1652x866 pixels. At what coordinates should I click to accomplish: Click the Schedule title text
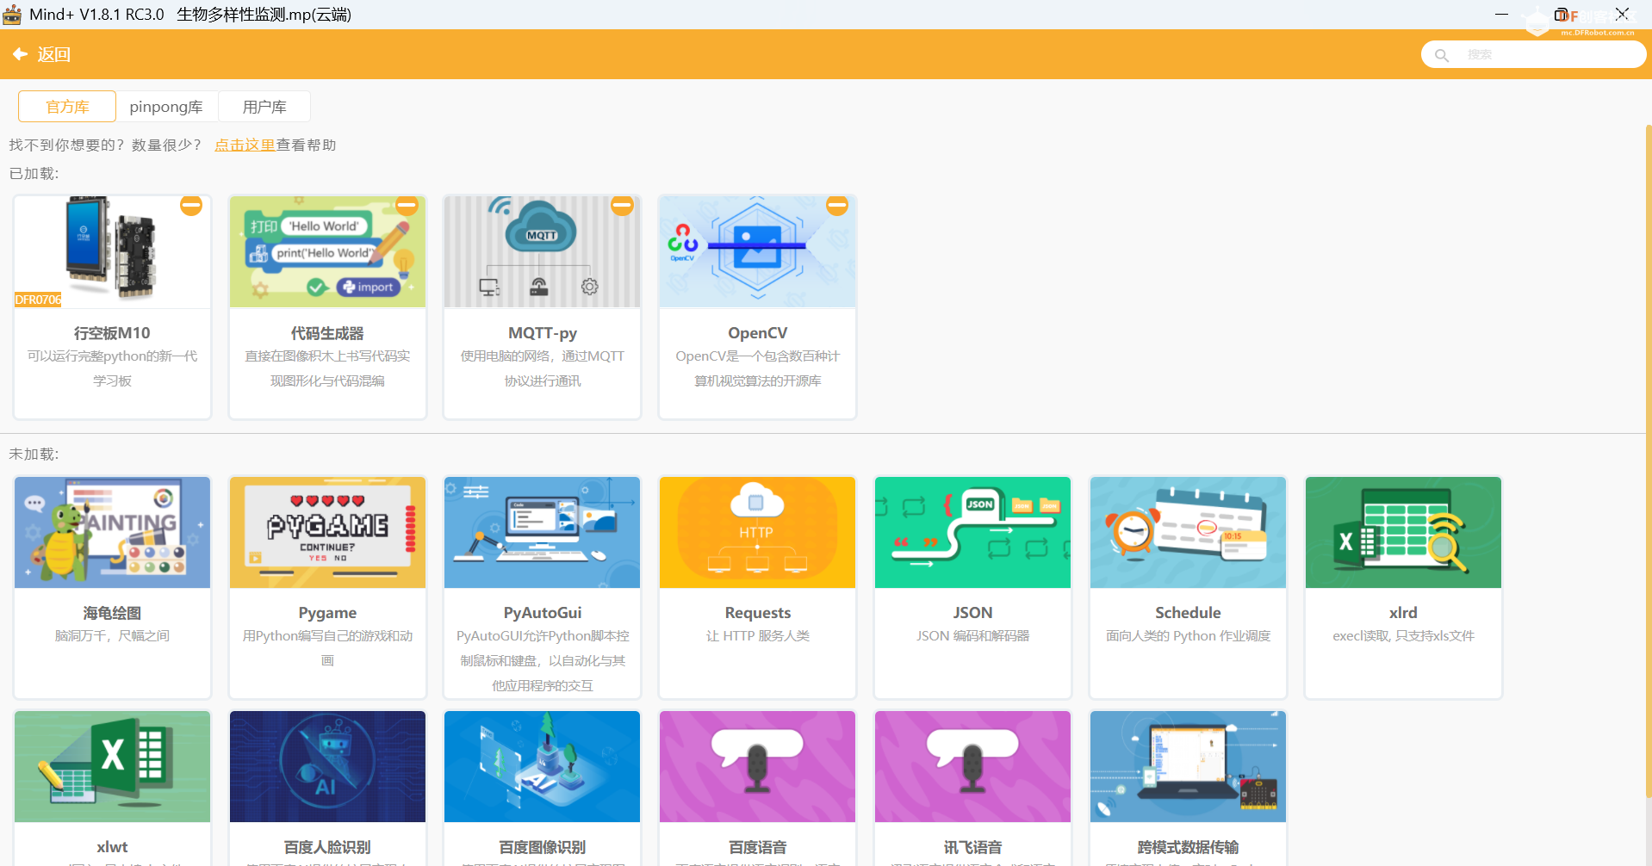click(x=1188, y=613)
